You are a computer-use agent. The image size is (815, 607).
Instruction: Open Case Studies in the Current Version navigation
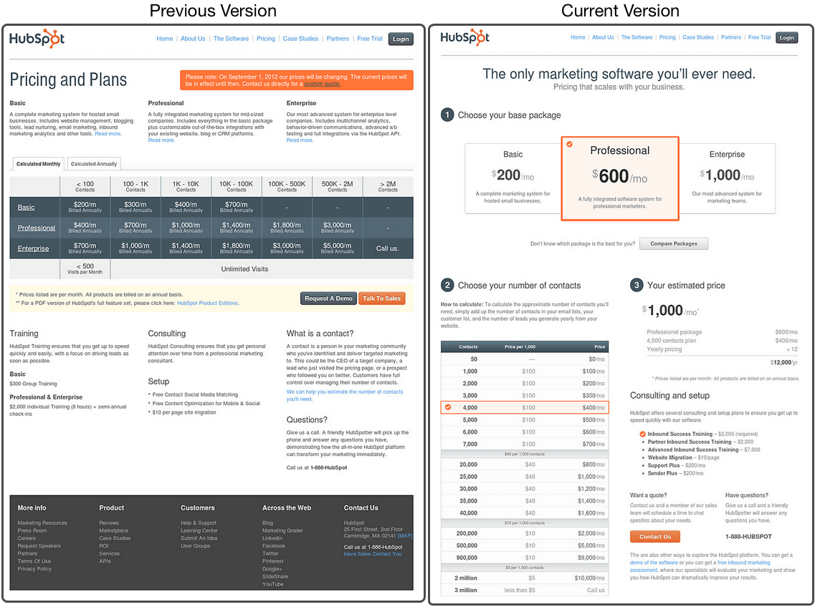(x=698, y=37)
